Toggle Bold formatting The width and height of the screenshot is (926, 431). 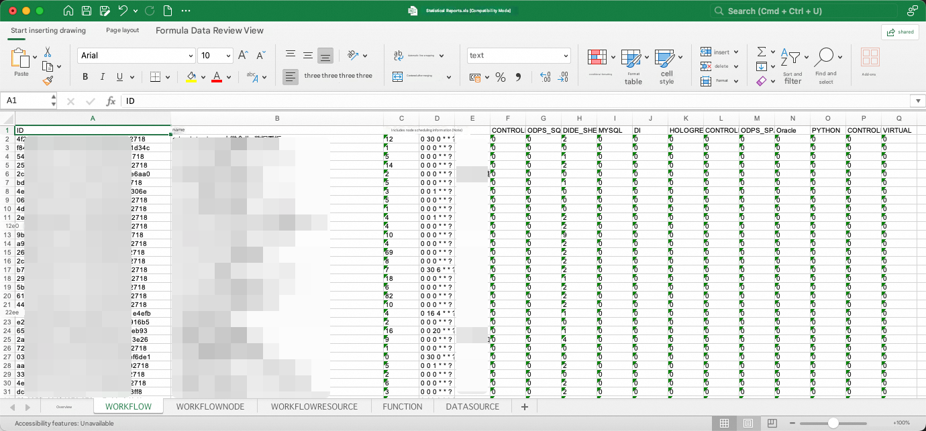(x=85, y=76)
